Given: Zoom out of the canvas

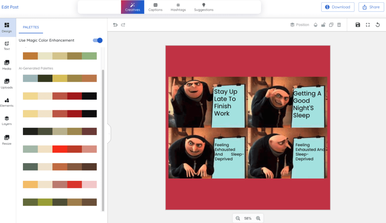Looking at the screenshot, I should [x=238, y=218].
